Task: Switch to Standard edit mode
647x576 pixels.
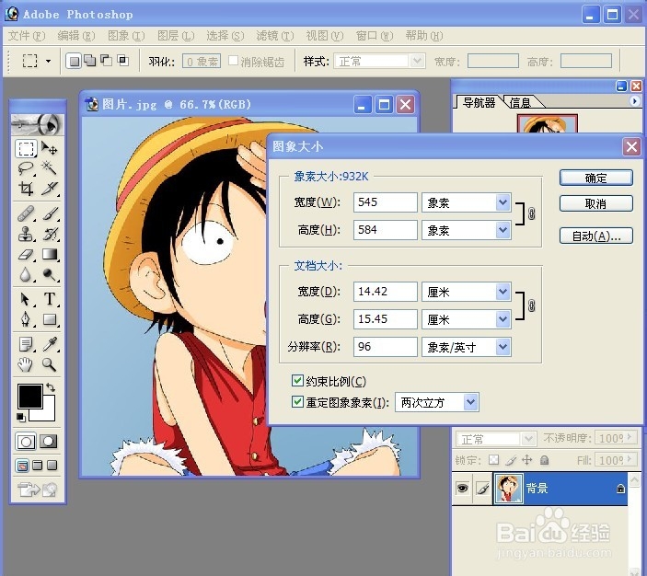Action: (x=26, y=442)
